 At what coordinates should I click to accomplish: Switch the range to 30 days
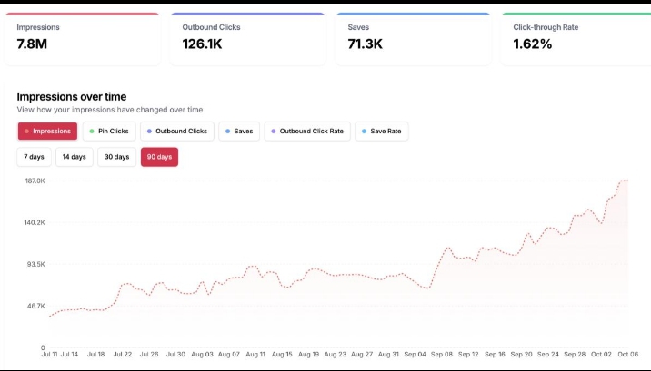click(x=116, y=157)
